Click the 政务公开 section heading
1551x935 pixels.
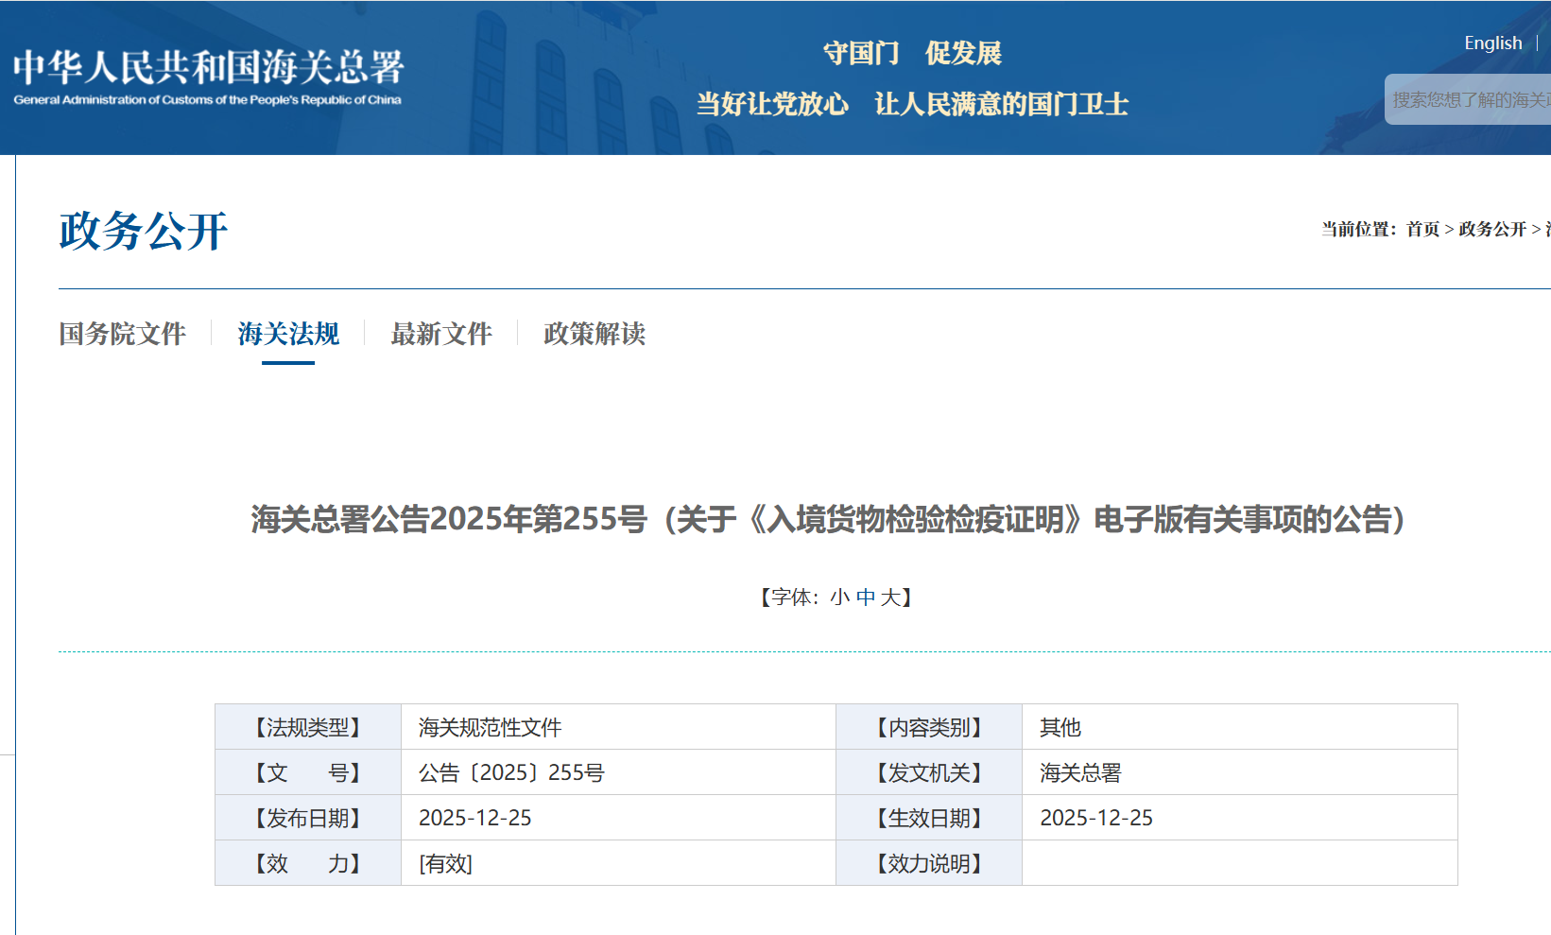(144, 232)
